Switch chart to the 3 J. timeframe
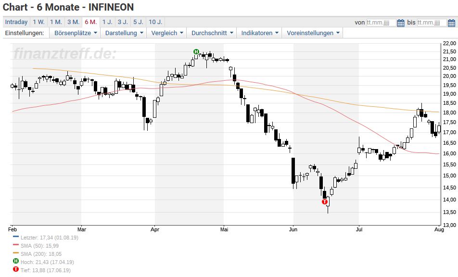The height and width of the screenshot is (277, 458). (x=123, y=22)
